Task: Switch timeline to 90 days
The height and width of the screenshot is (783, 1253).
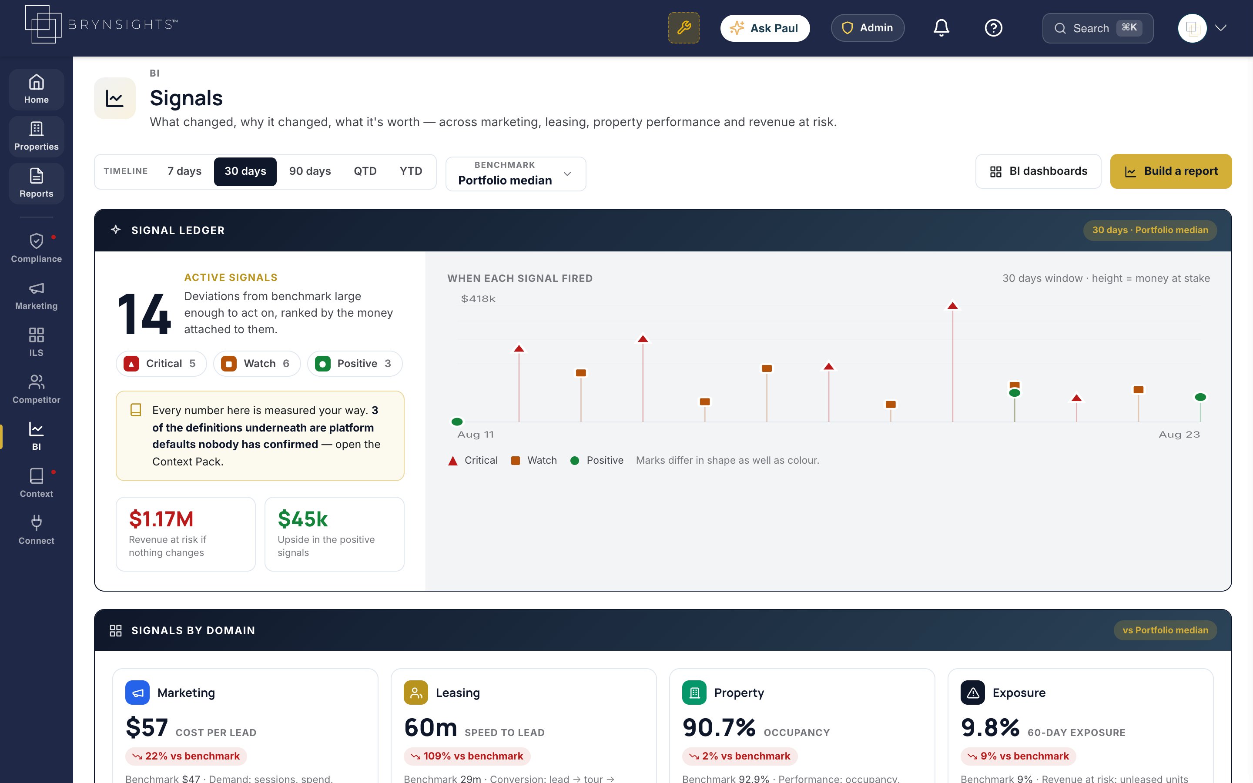Action: [x=310, y=171]
